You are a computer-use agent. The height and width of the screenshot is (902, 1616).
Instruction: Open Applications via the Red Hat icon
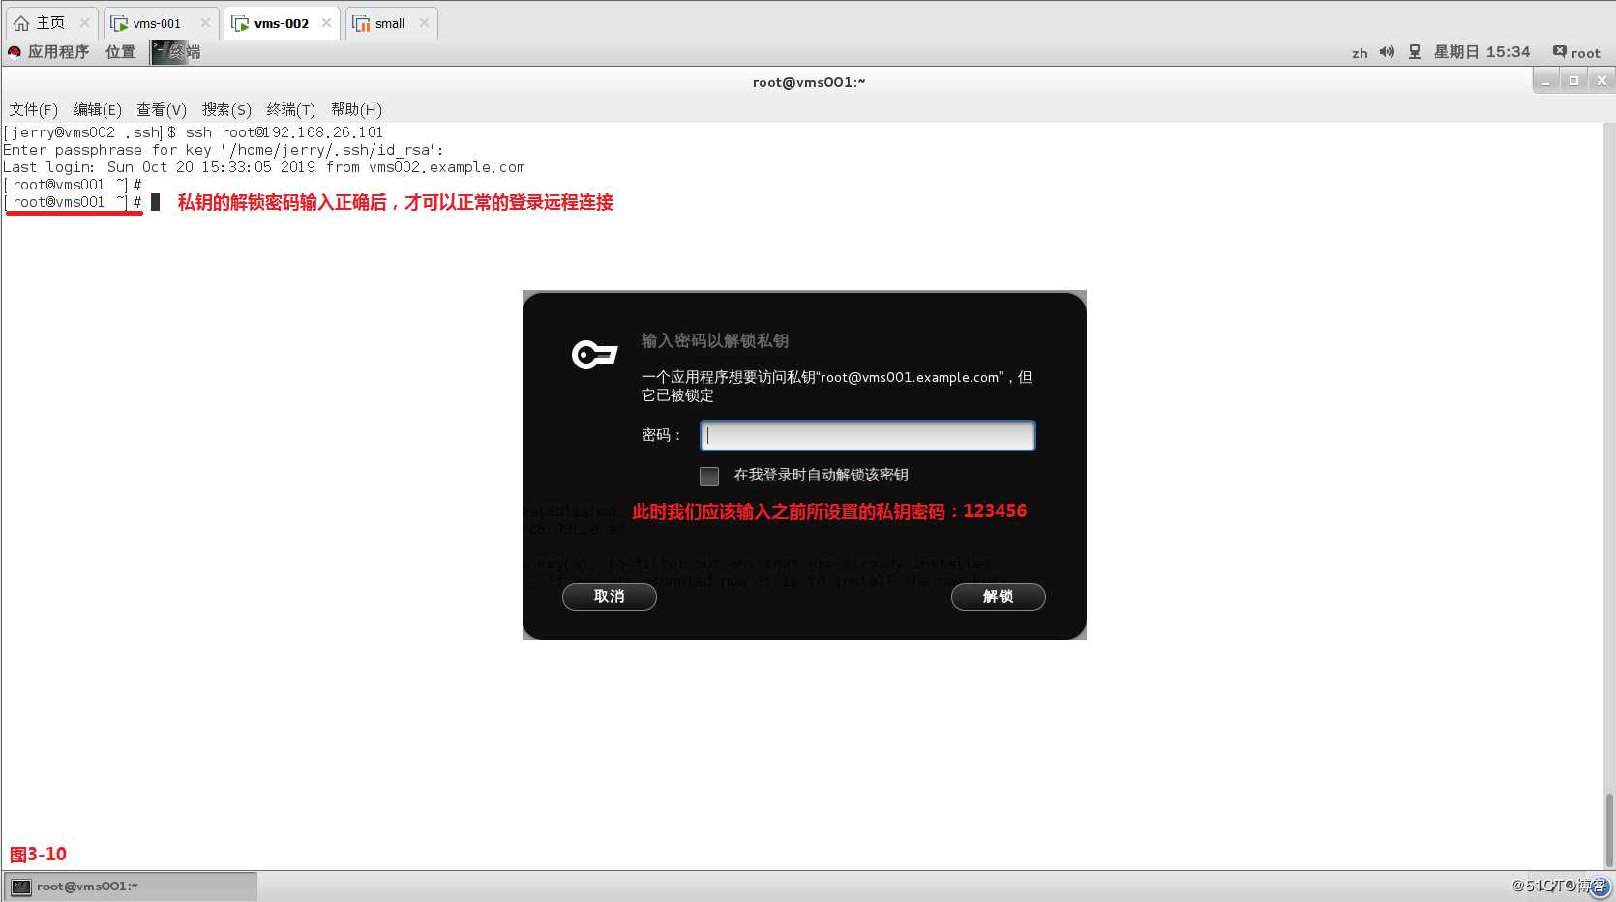click(x=15, y=52)
